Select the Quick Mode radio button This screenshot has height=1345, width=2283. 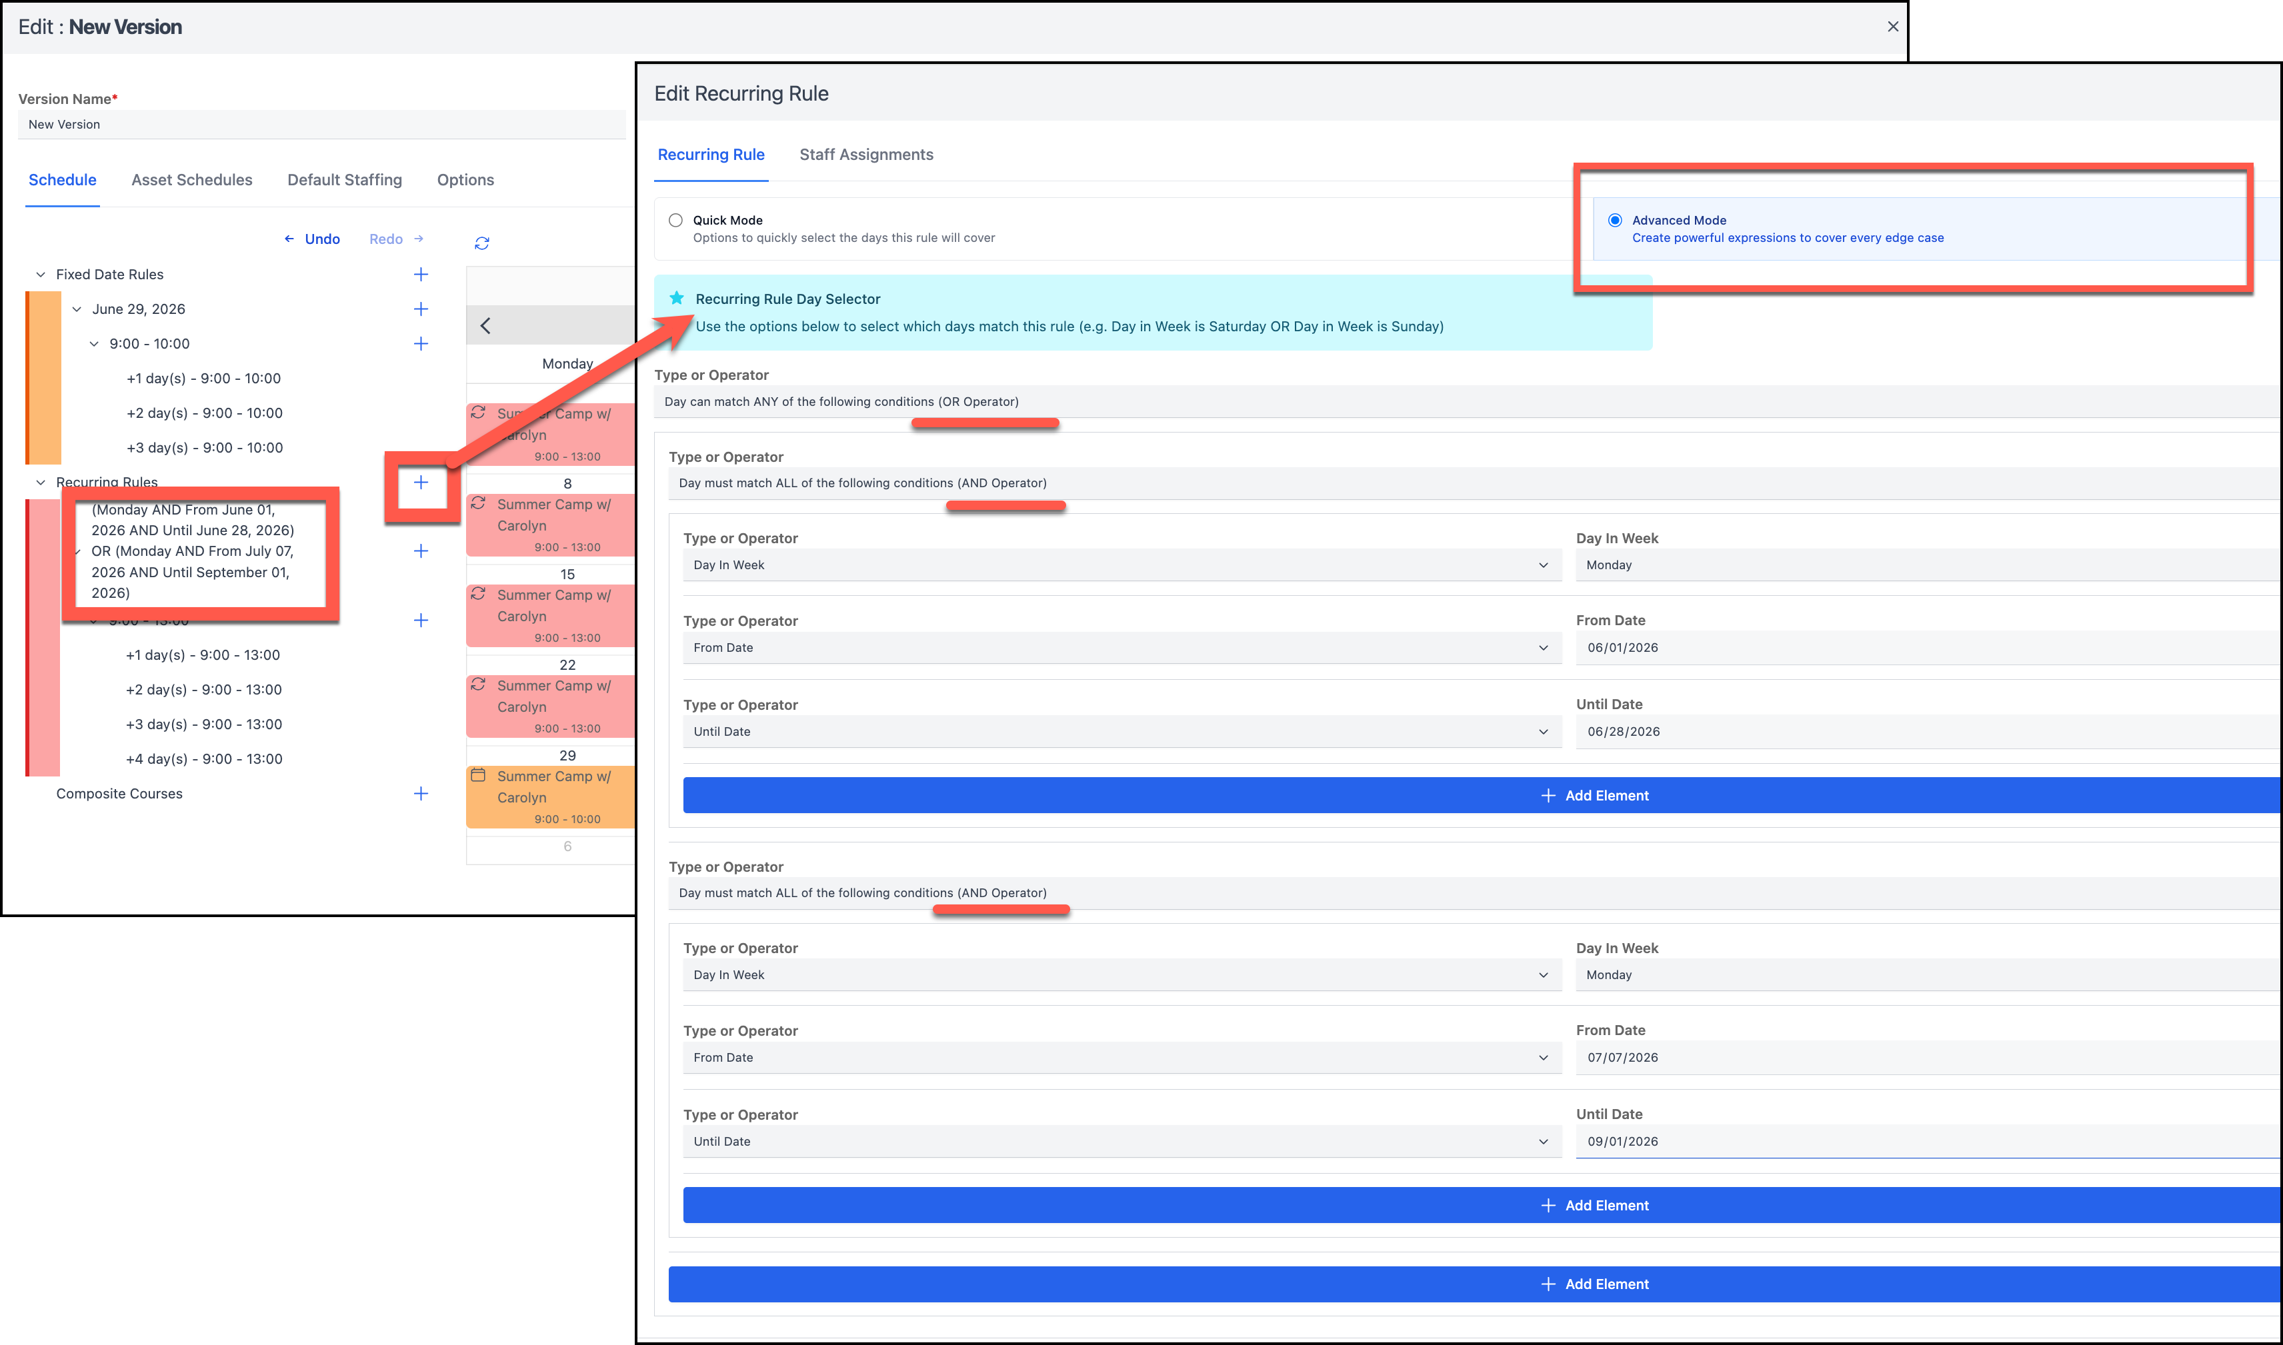[x=675, y=220]
